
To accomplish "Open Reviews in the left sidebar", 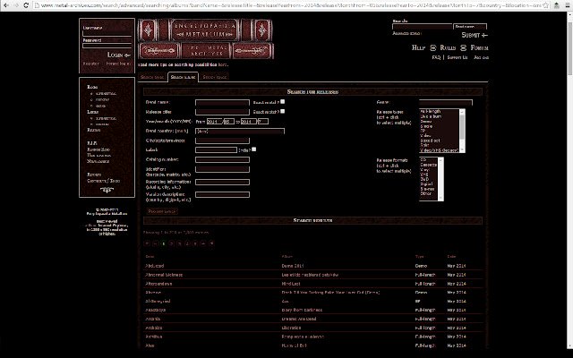I will (93, 130).
